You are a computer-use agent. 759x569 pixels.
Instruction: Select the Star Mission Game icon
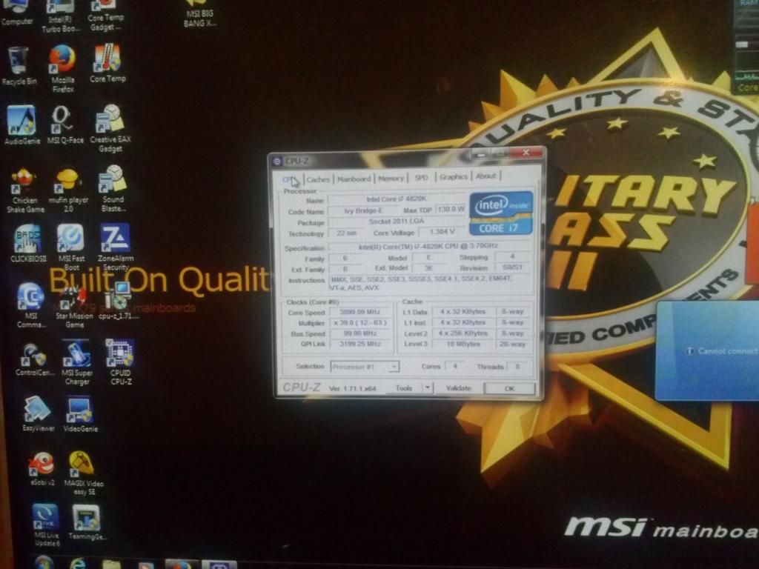[x=74, y=307]
